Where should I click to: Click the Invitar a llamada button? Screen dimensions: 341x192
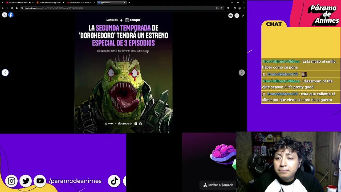pyautogui.click(x=218, y=185)
